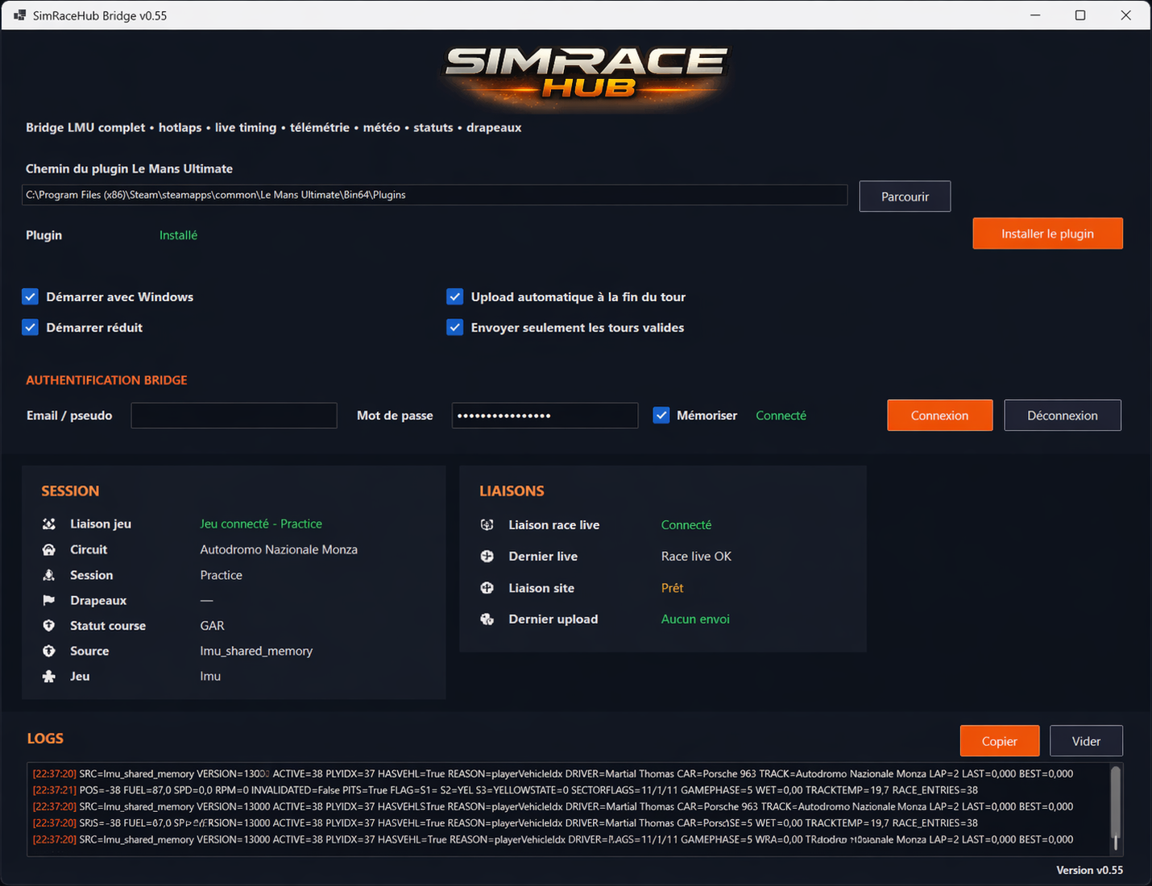Click the Déconnexion button
Viewport: 1152px width, 886px height.
click(1063, 416)
